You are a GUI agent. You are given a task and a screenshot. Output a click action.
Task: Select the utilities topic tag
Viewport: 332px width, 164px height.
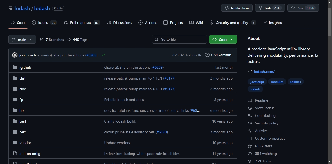[x=296, y=82]
